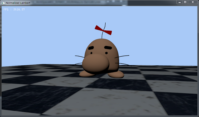Click the character's left foot
Viewport: 199px width, 117px height.
pyautogui.click(x=86, y=74)
